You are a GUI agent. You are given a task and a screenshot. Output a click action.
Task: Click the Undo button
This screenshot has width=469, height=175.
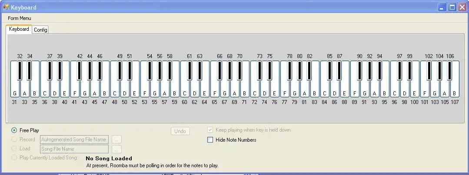point(180,131)
